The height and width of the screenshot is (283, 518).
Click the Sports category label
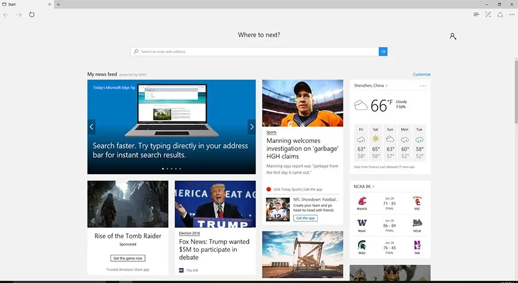coord(271,133)
